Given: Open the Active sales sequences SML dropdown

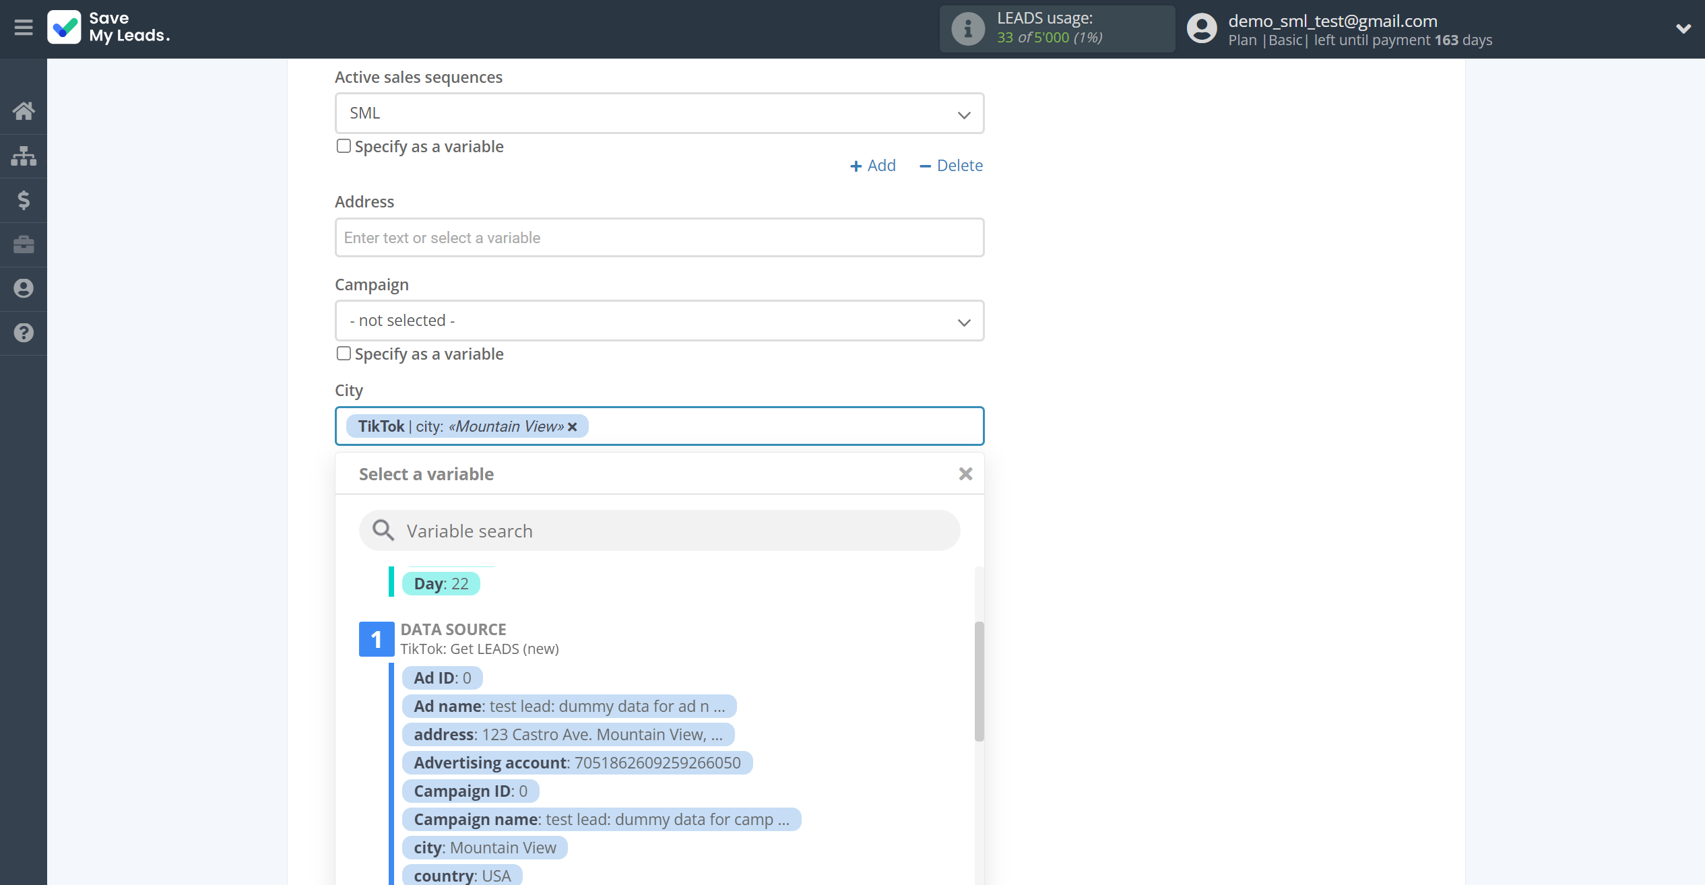Looking at the screenshot, I should (660, 113).
